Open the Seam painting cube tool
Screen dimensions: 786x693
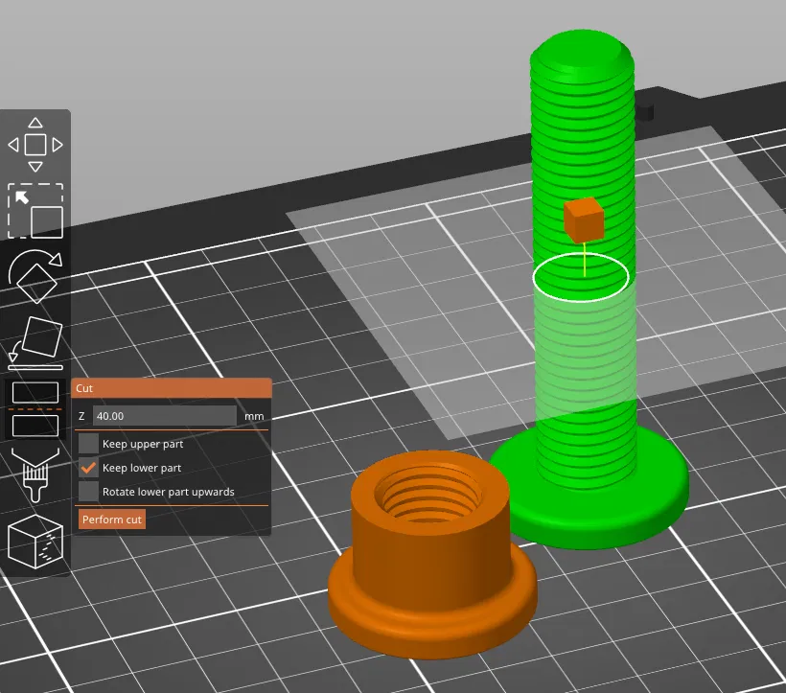point(35,542)
